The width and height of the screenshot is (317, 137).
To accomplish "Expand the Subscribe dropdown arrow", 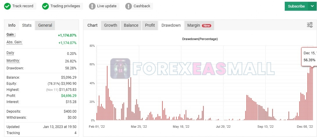I will click(x=312, y=6).
